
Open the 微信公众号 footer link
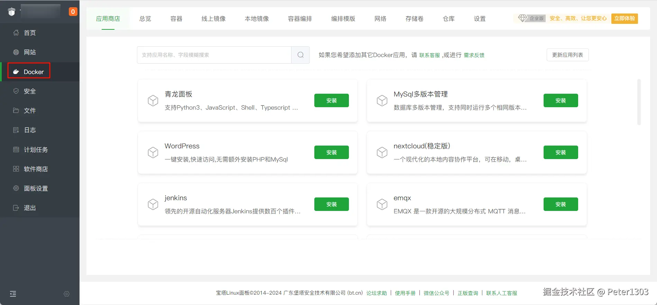pos(436,293)
